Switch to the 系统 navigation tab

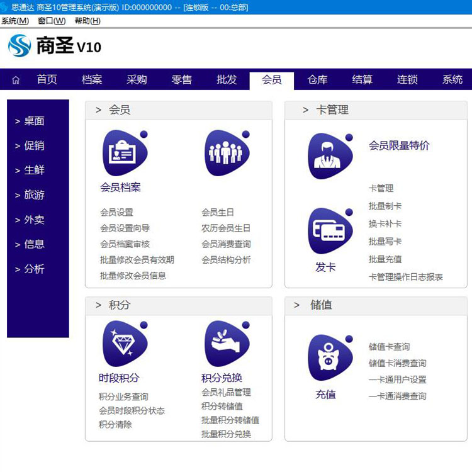point(452,79)
